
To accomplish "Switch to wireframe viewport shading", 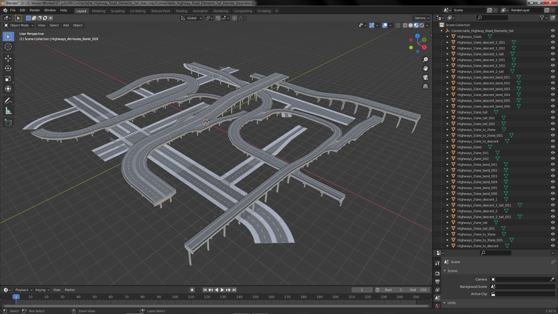I will click(x=405, y=25).
